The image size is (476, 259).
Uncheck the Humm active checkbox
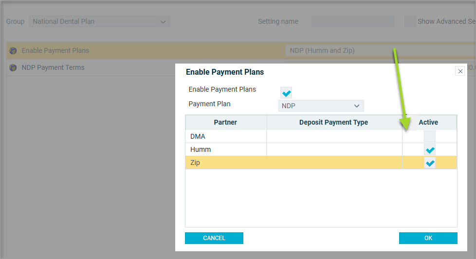(430, 149)
